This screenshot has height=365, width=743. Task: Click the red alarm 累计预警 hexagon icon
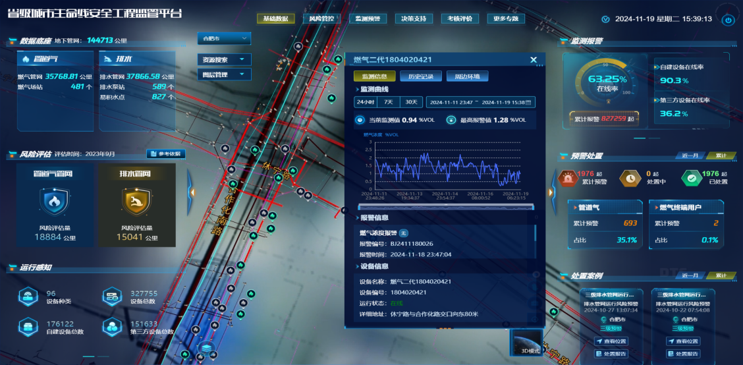(568, 178)
